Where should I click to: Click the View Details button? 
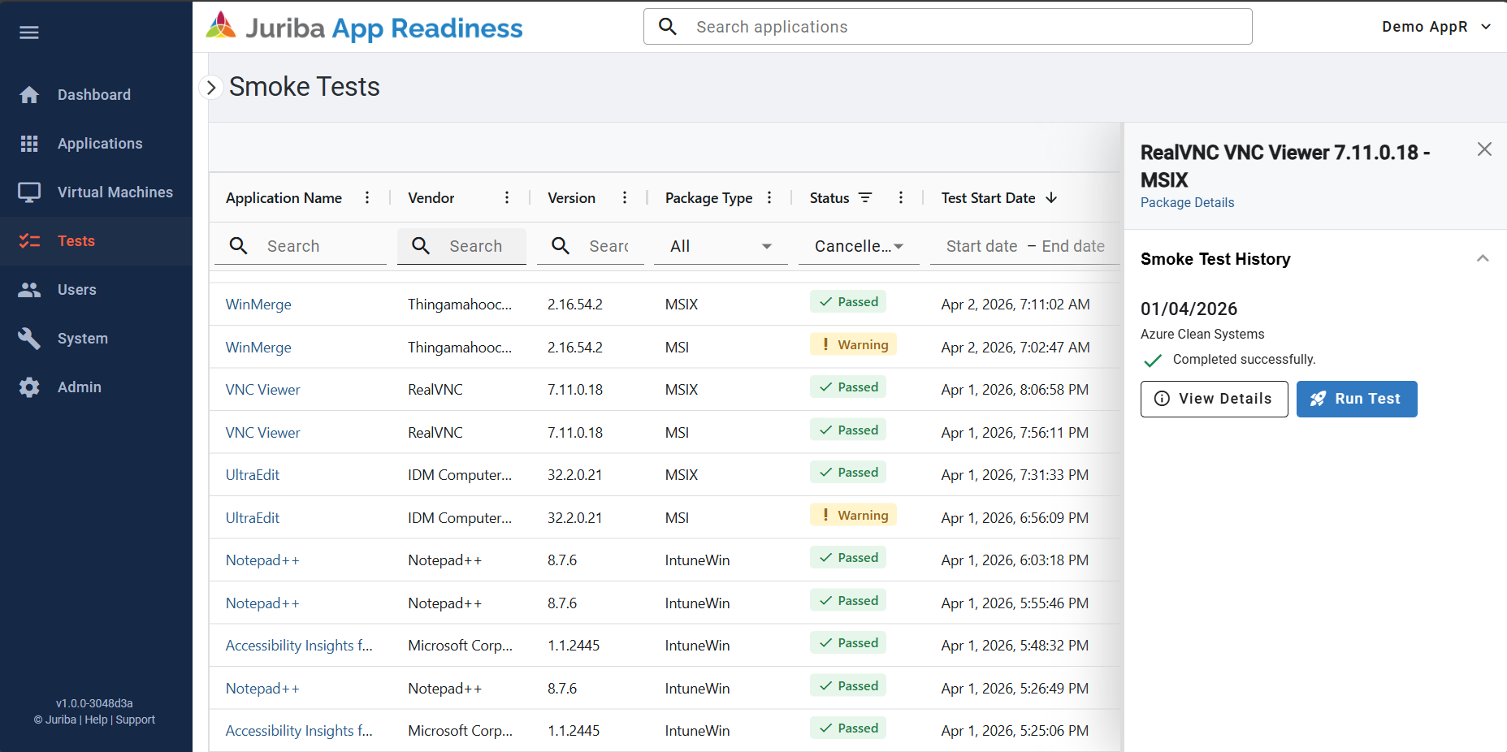coord(1214,399)
